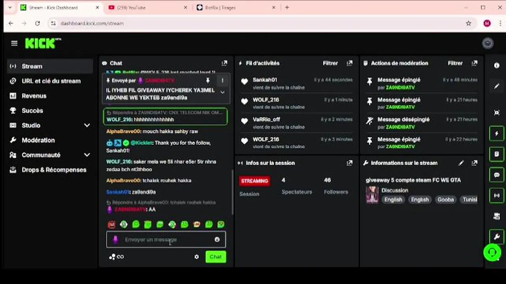Bookmark the page with the star icon
The width and height of the screenshot is (506, 284).
tap(469, 23)
